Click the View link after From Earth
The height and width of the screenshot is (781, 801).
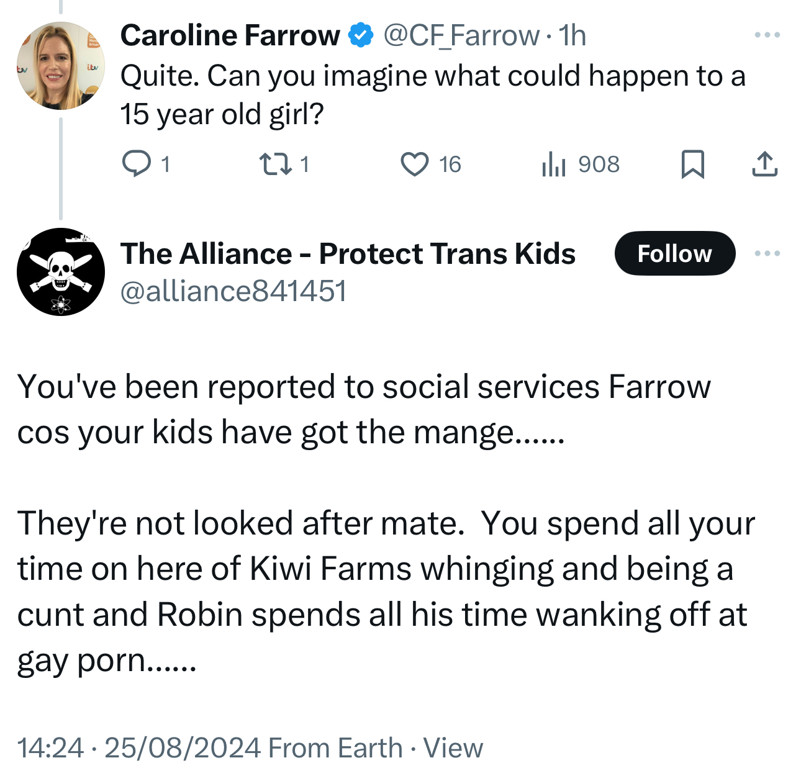pyautogui.click(x=453, y=747)
